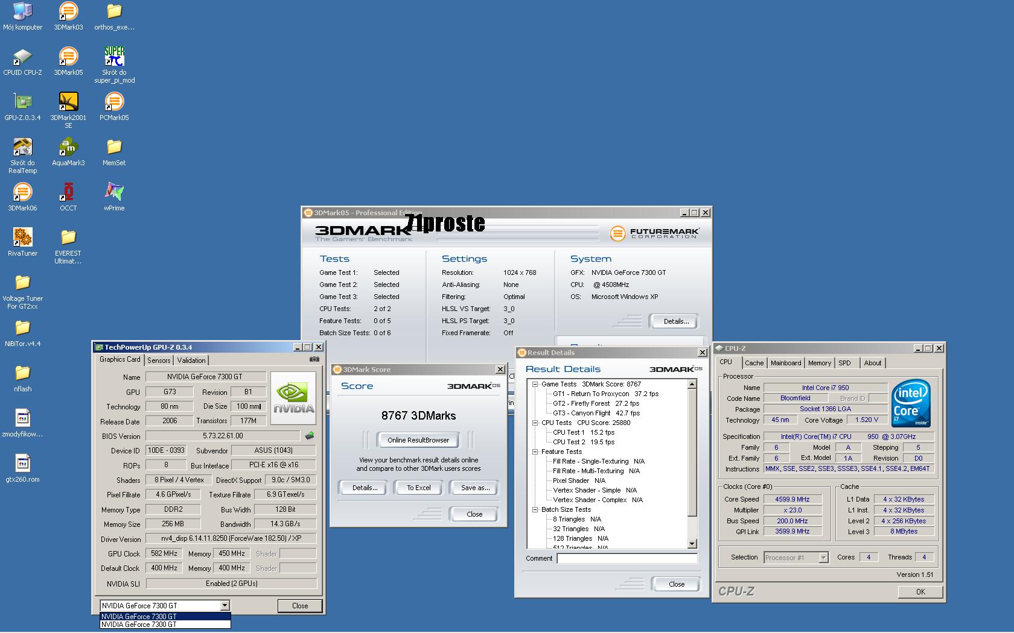Pick the second GeForce 7300 GT list entry

tap(165, 625)
